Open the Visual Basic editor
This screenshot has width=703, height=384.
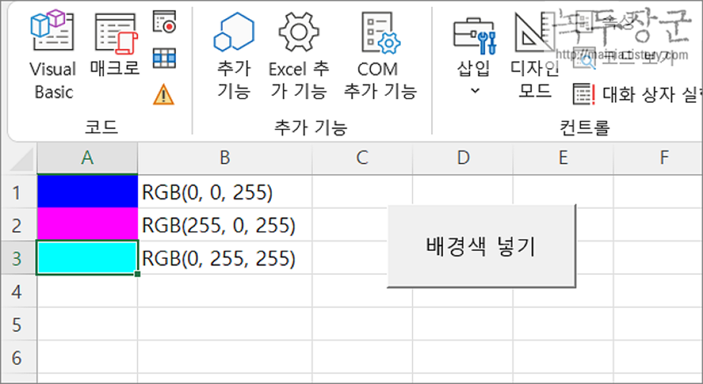coord(52,55)
